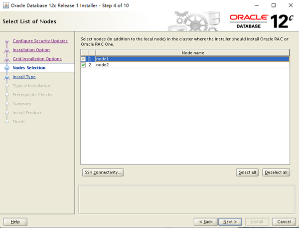Open the SSH connectivity options
299x228 pixels.
tap(103, 173)
